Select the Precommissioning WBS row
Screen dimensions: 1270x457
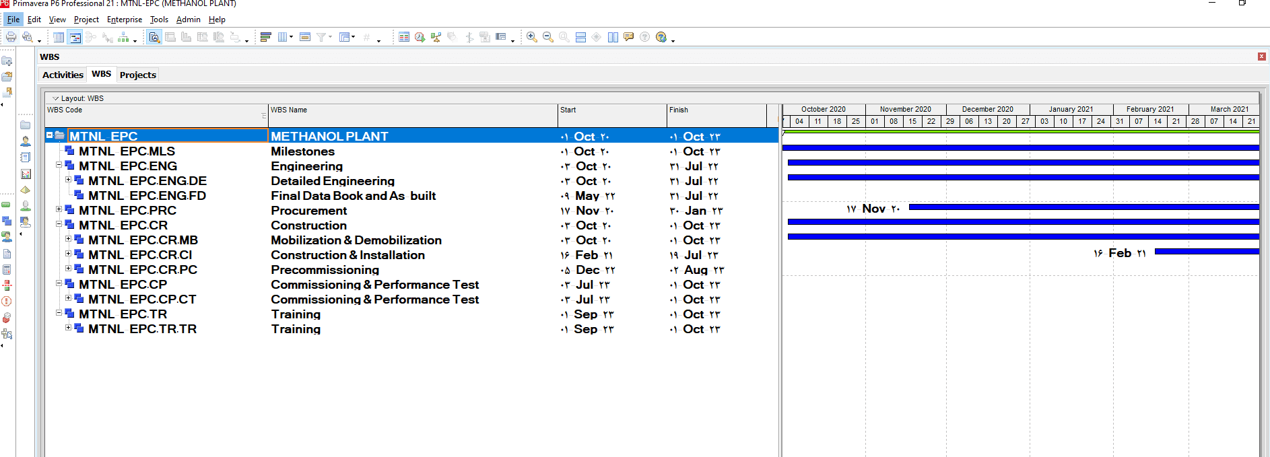coord(411,270)
